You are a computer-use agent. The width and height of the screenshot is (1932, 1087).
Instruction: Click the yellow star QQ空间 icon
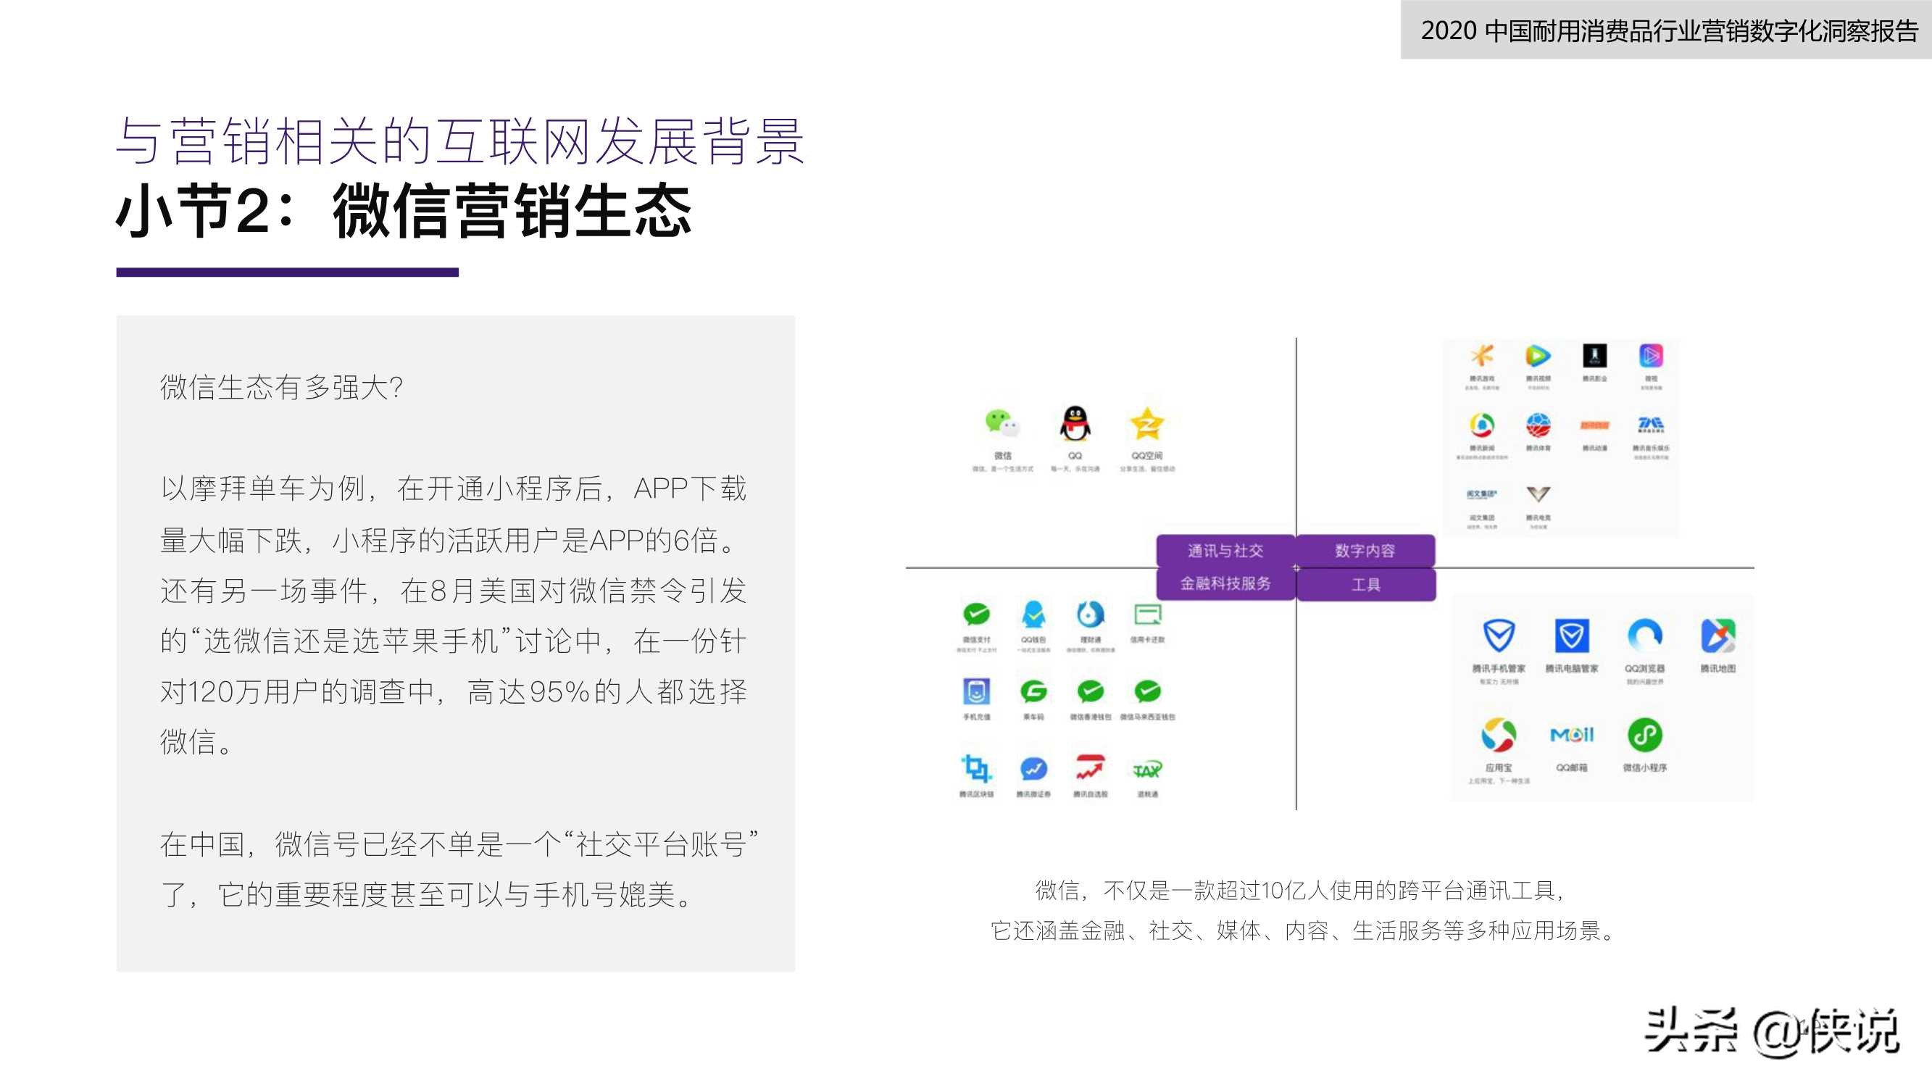coord(1146,424)
